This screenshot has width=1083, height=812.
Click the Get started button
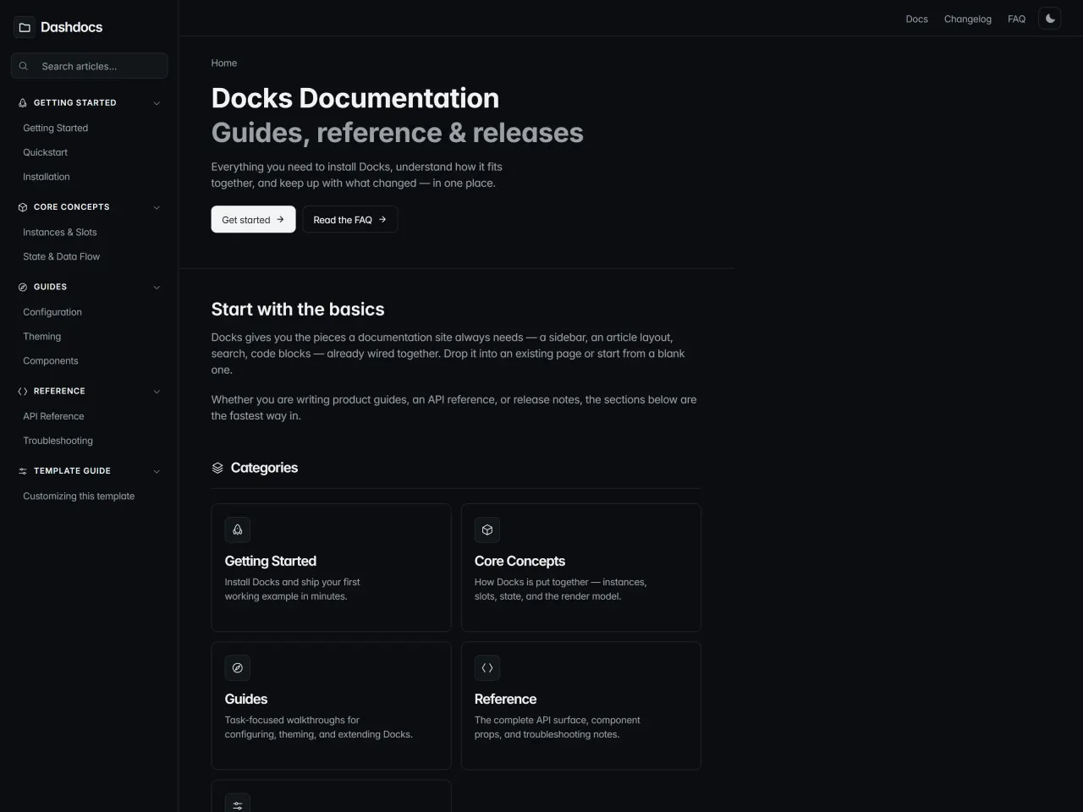pos(254,219)
